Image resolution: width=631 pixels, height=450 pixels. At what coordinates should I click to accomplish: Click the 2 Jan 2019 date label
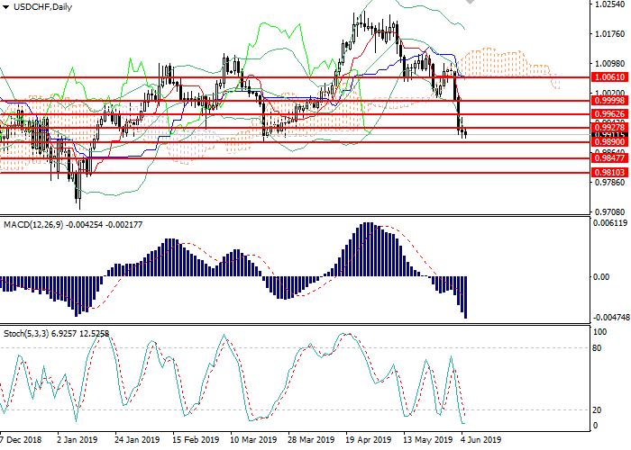[76, 440]
